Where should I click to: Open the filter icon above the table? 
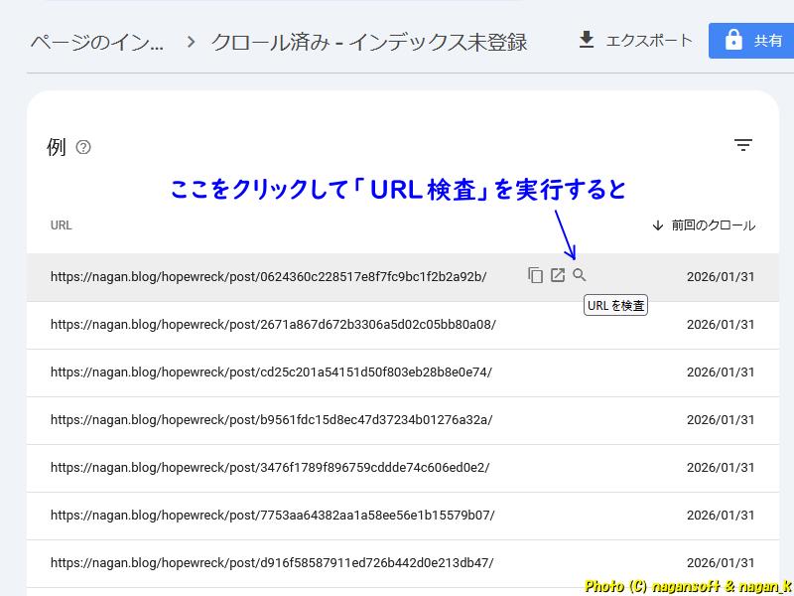pyautogui.click(x=743, y=145)
